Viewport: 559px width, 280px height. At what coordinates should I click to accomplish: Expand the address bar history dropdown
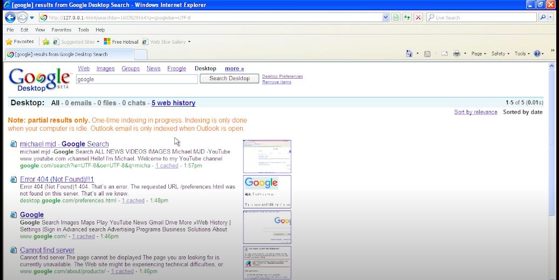click(385, 17)
